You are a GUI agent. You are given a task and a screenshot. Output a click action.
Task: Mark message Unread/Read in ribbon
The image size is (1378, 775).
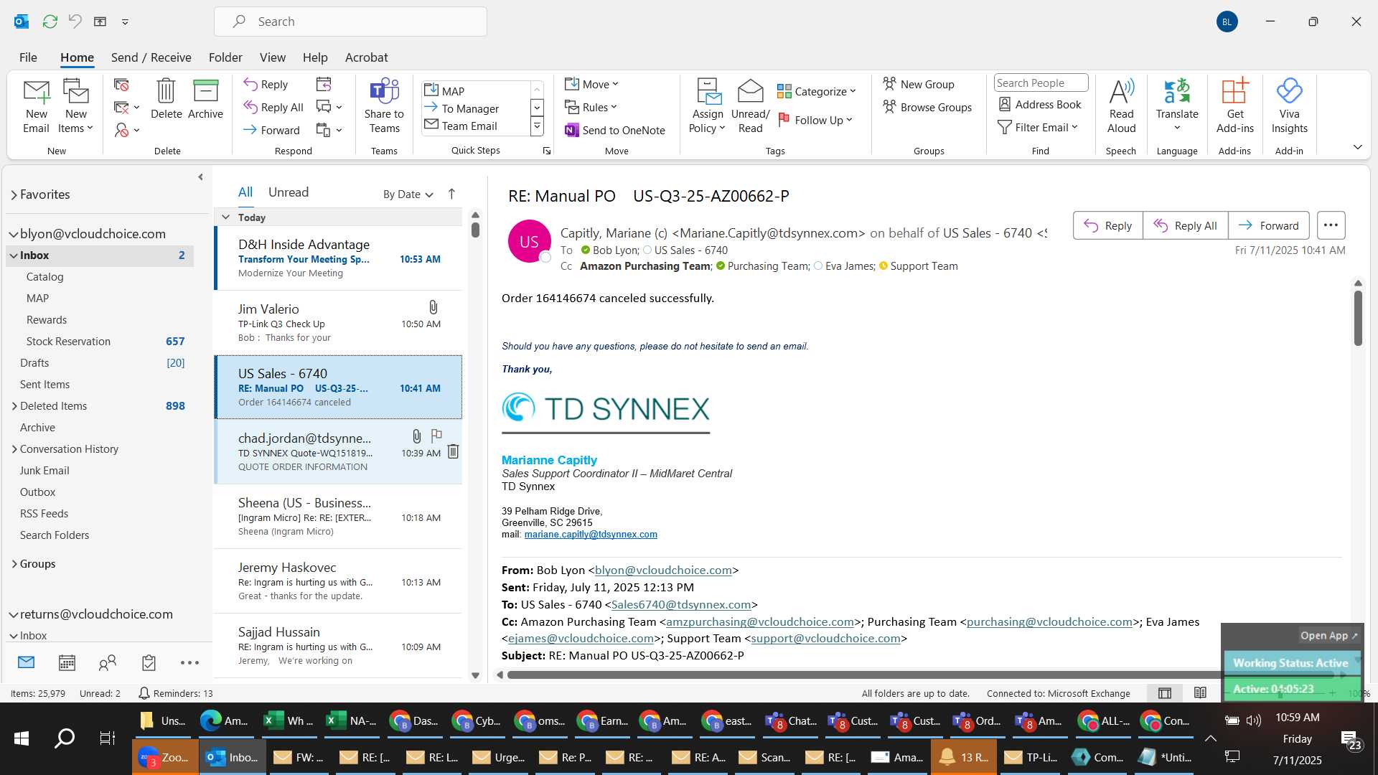[750, 106]
